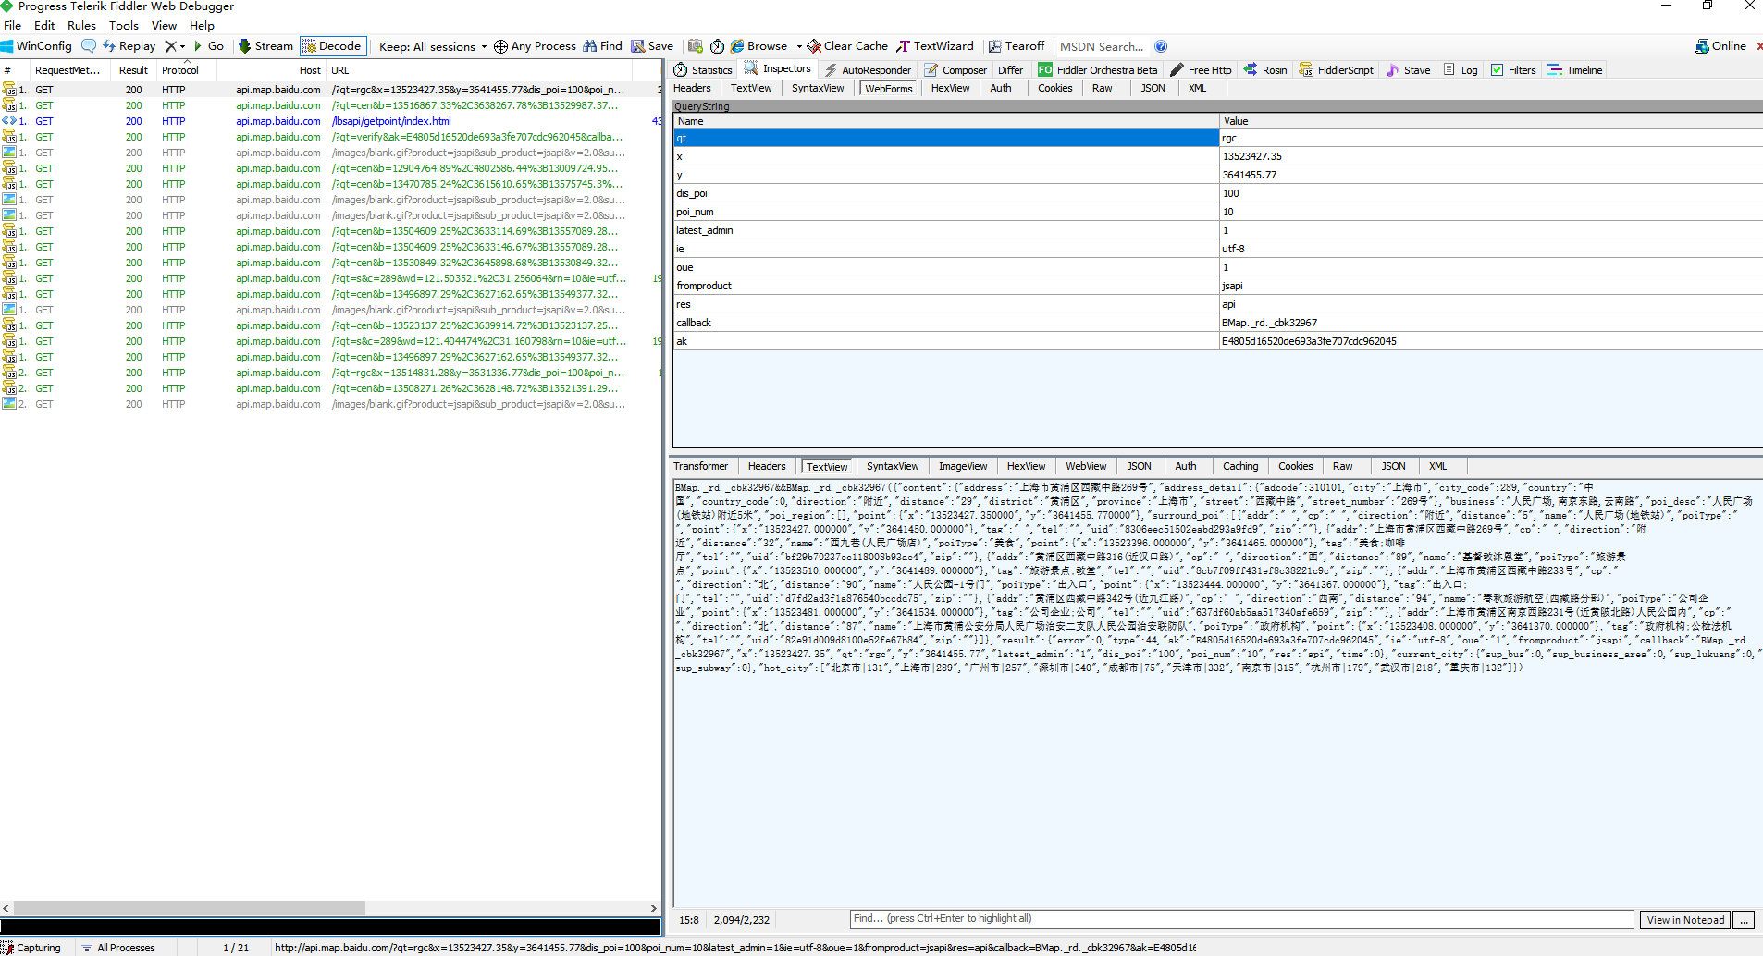The height and width of the screenshot is (956, 1763).
Task: Replay the selected session
Action: (x=129, y=46)
